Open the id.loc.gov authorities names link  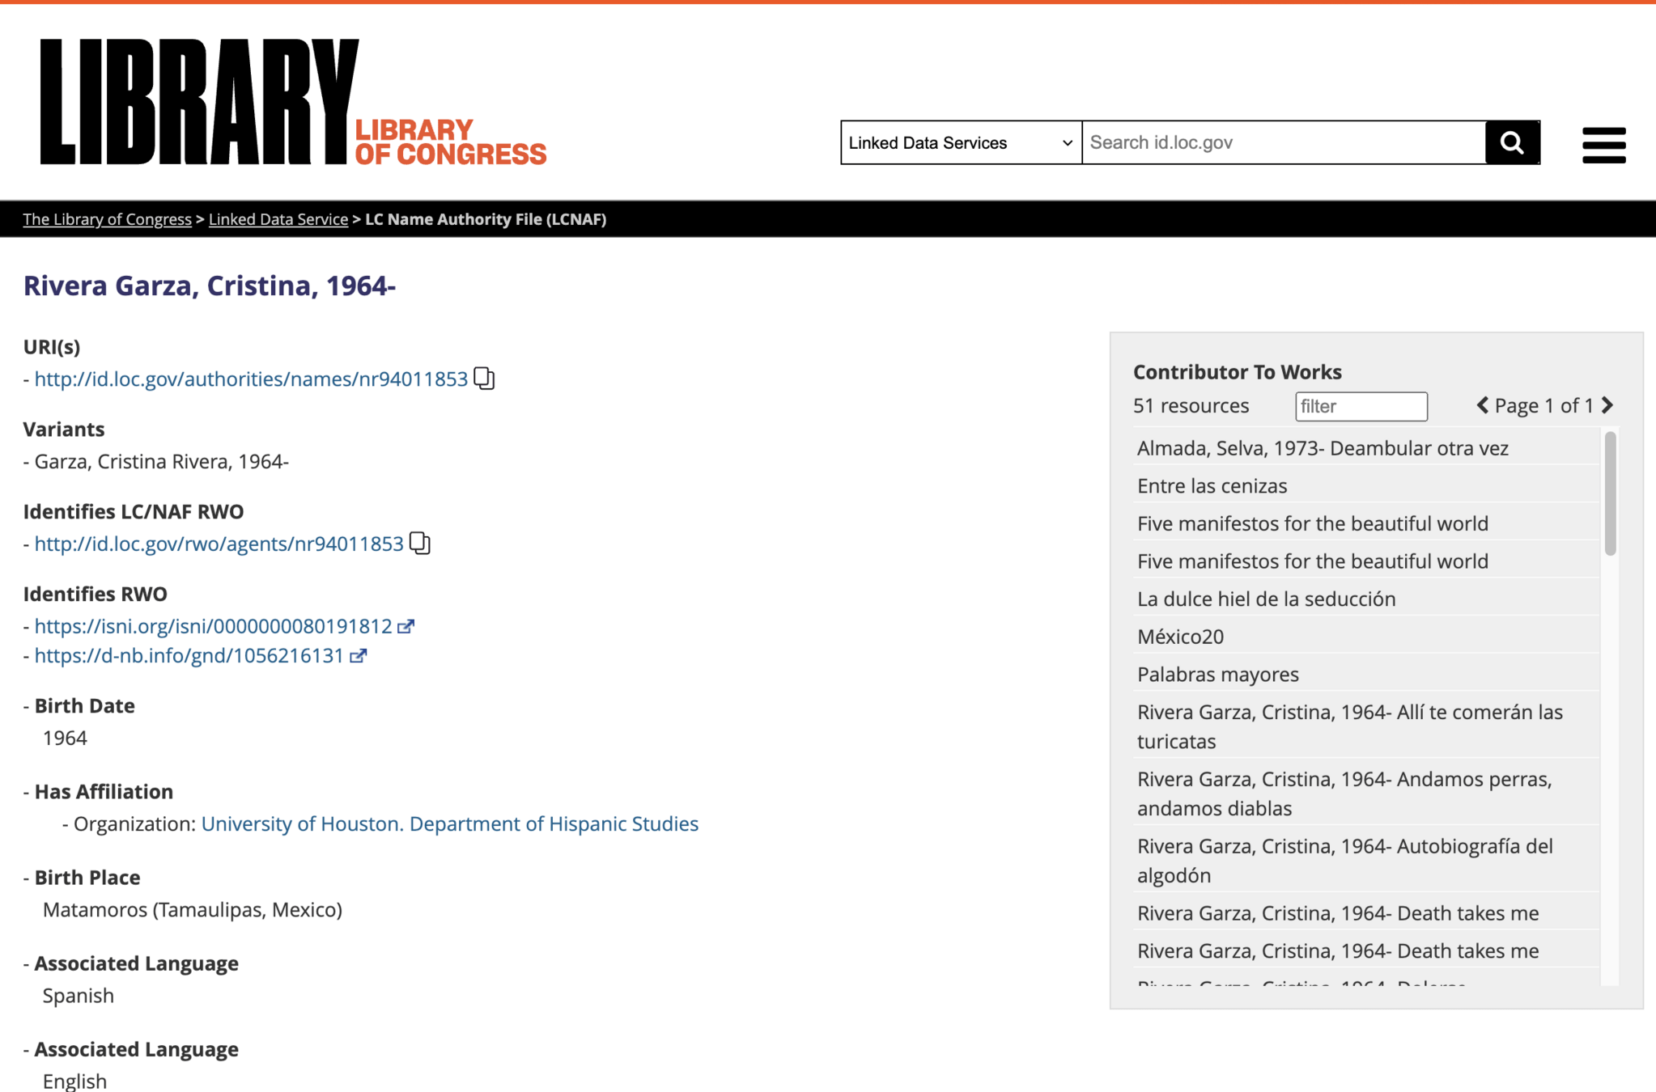(x=251, y=379)
